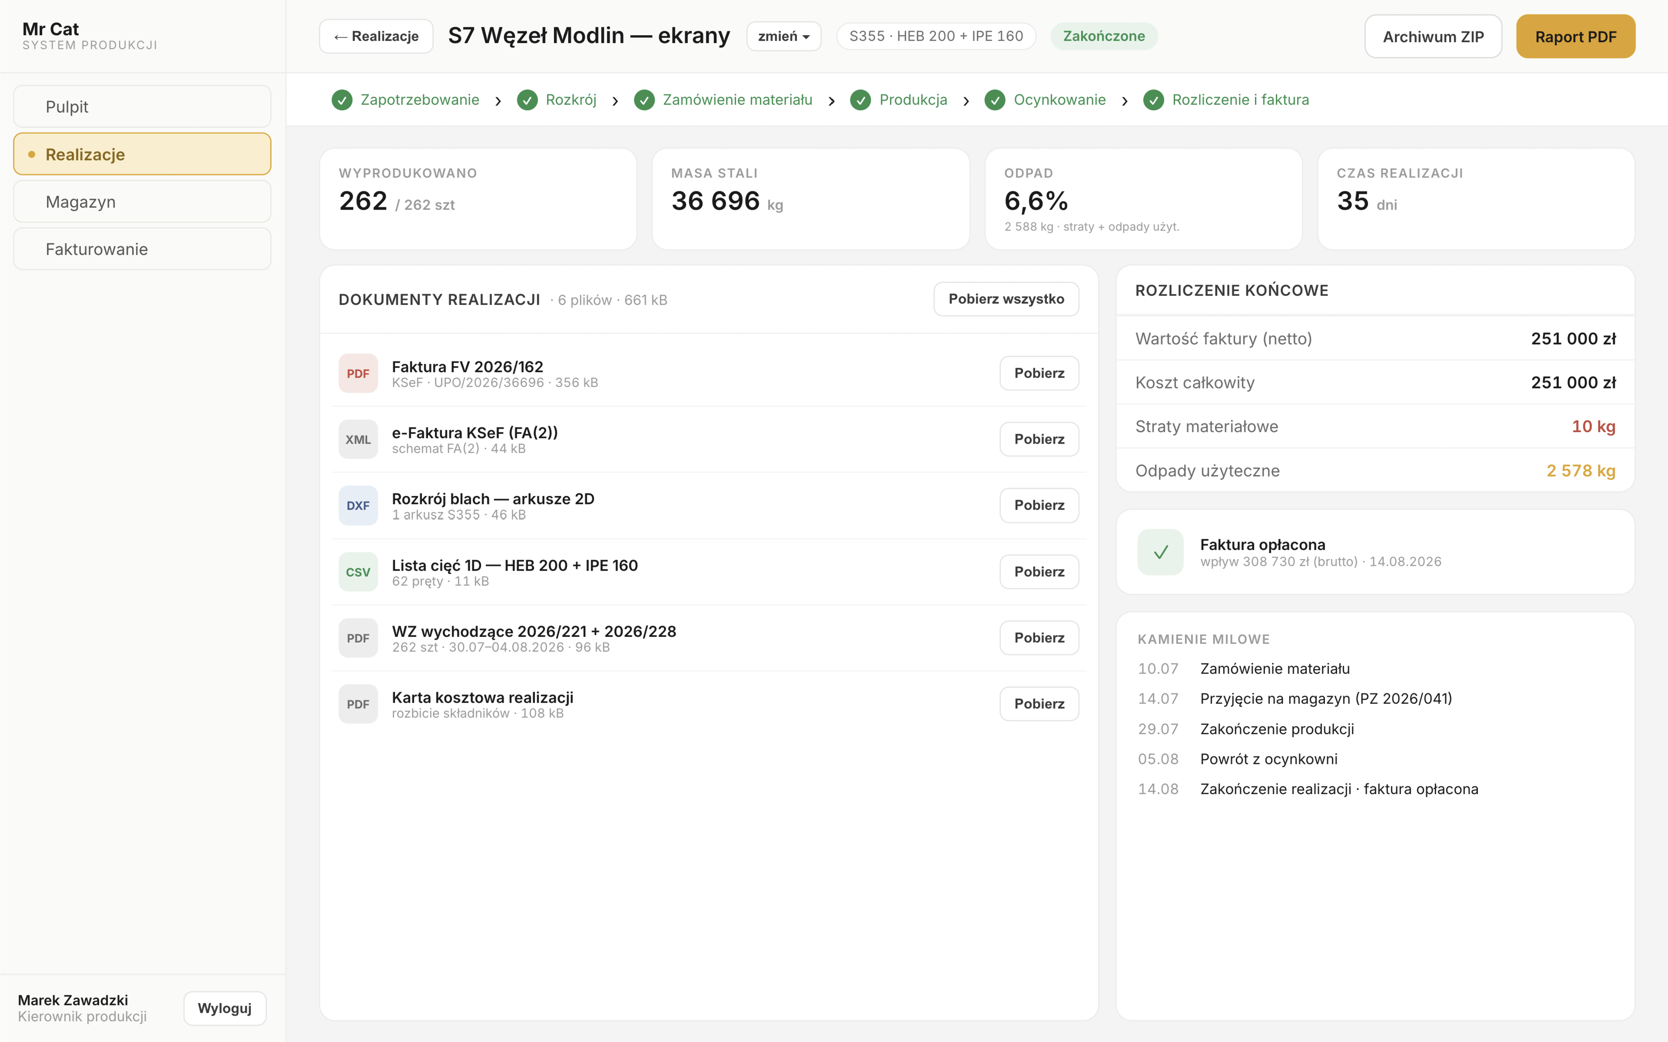Viewport: 1668px width, 1042px height.
Task: Click the green checkmark beside Ocynkowanie
Action: tap(994, 100)
